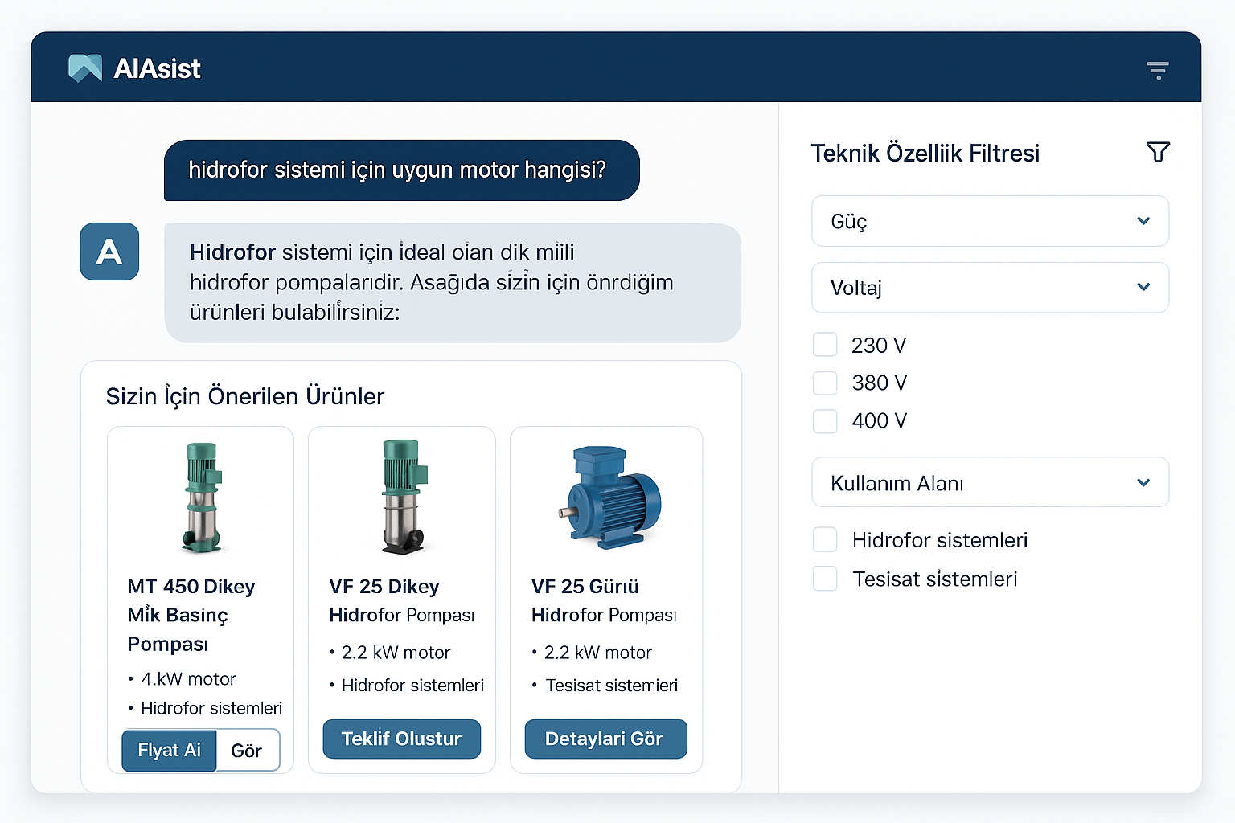
Task: Click the user question message bubble
Action: (401, 170)
